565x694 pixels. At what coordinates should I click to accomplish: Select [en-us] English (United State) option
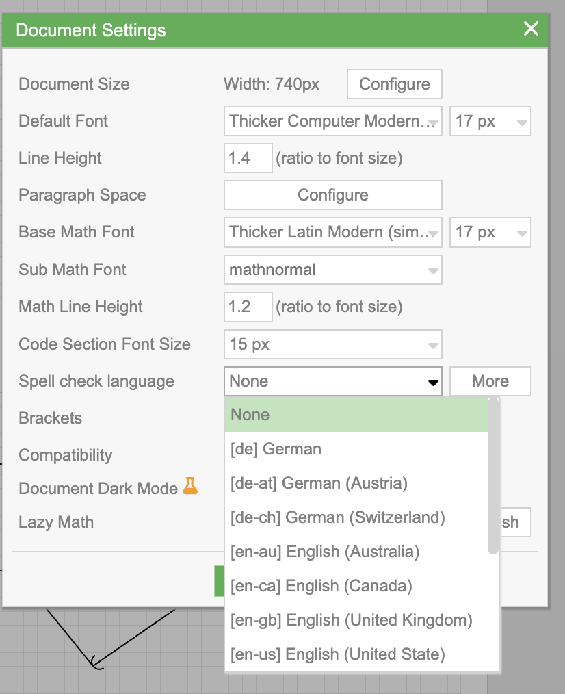coord(356,654)
